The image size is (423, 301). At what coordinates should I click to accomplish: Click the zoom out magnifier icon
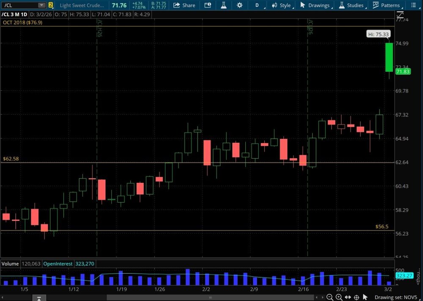coord(330,298)
